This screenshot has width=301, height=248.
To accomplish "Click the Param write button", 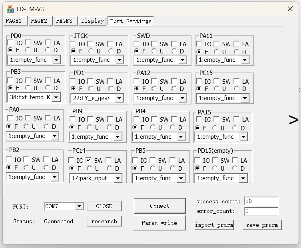I will click(x=159, y=223).
